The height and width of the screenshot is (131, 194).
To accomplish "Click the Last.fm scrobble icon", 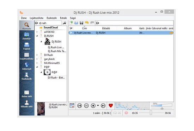I will click(126, 113).
